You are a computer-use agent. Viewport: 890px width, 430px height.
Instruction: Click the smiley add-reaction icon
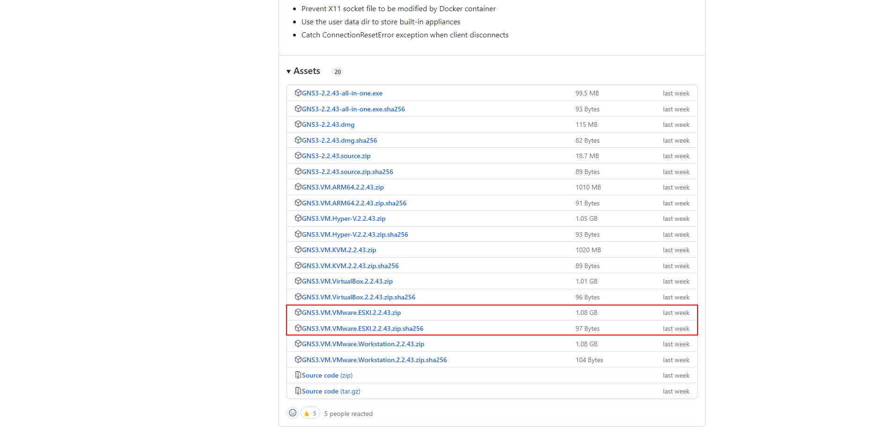[293, 413]
